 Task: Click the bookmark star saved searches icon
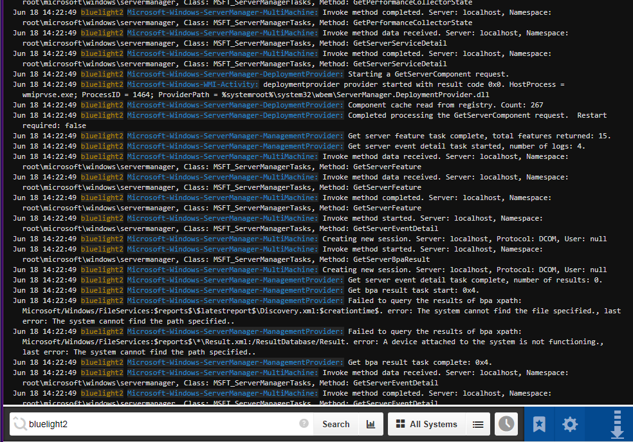click(x=539, y=424)
